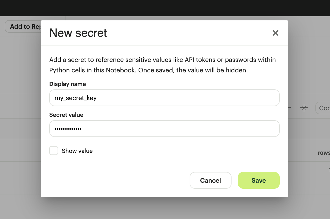Click the row count cell under rows header
This screenshot has height=219, width=330.
[328, 170]
